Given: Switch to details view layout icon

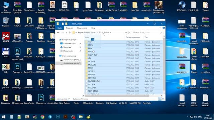Looking at the screenshot, I should pyautogui.click(x=159, y=99).
